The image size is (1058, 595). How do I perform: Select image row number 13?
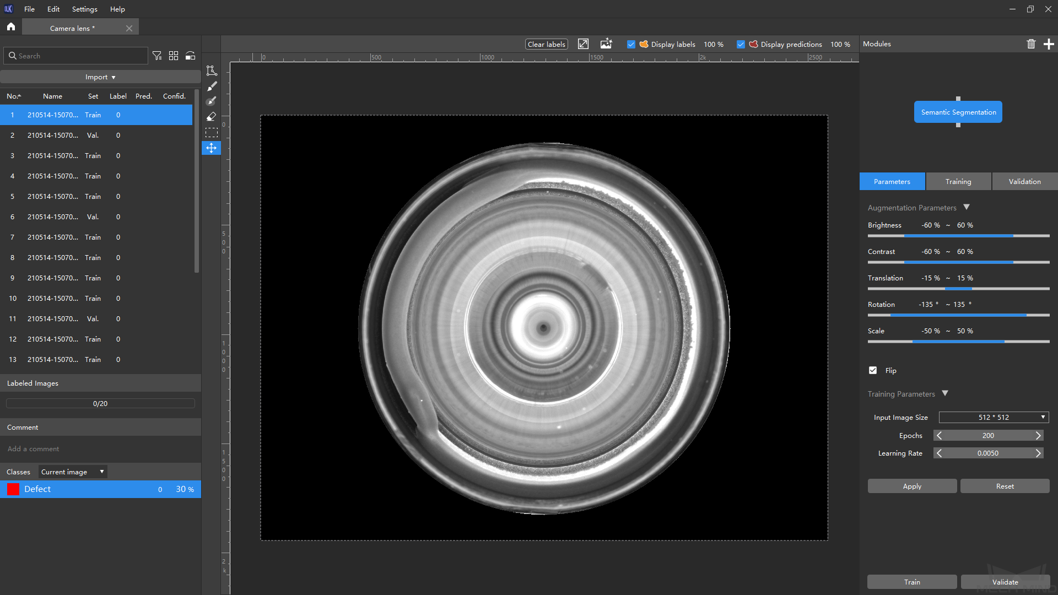pyautogui.click(x=96, y=359)
